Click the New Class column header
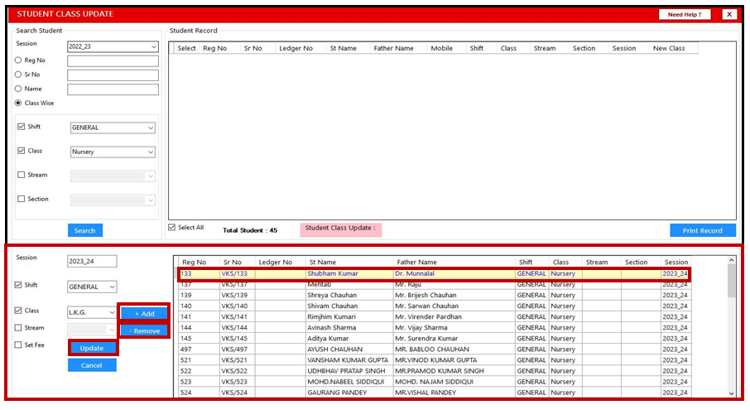Viewport: 750px width, 410px height. [669, 48]
